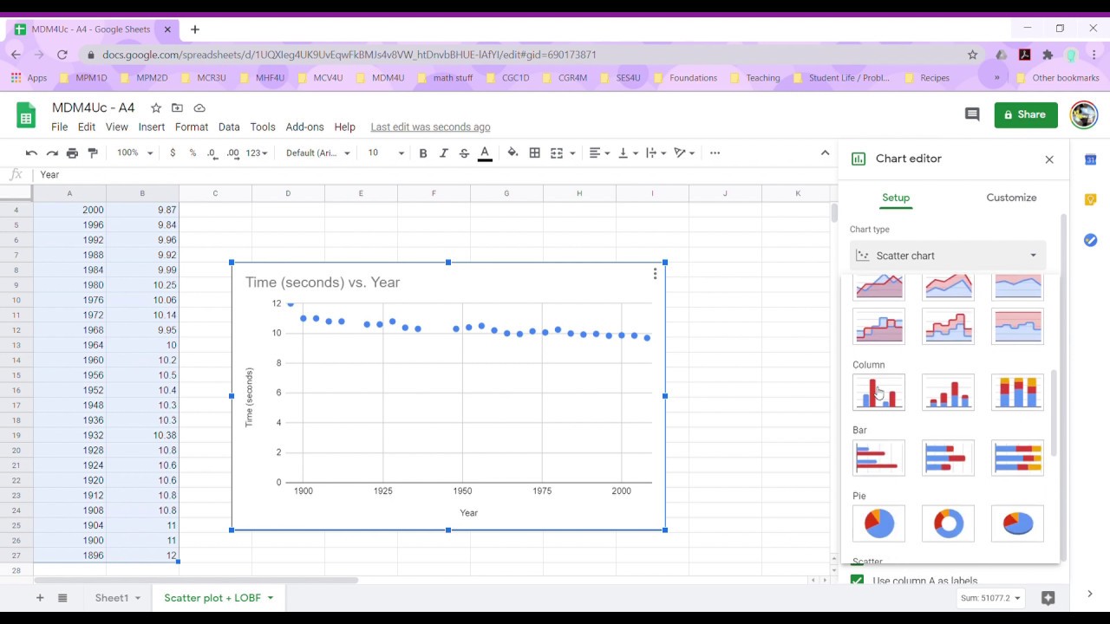Open Google Keep side panel
The height and width of the screenshot is (624, 1110).
(1091, 199)
